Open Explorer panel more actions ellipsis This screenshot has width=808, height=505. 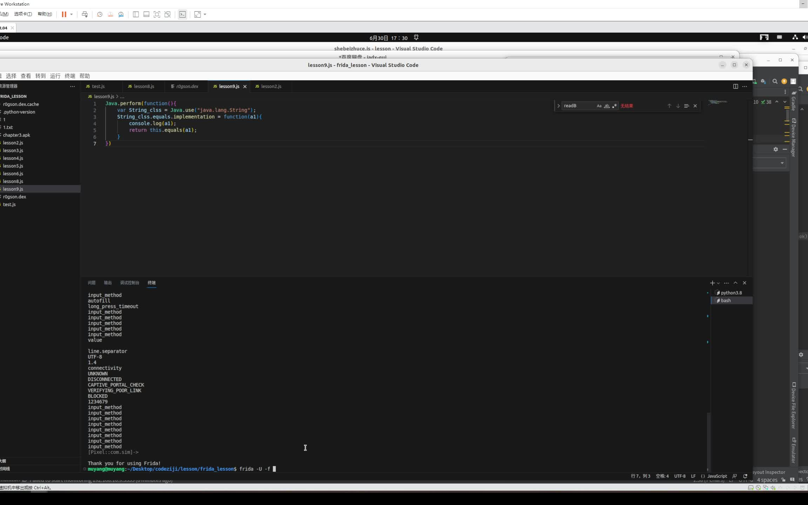pos(72,86)
